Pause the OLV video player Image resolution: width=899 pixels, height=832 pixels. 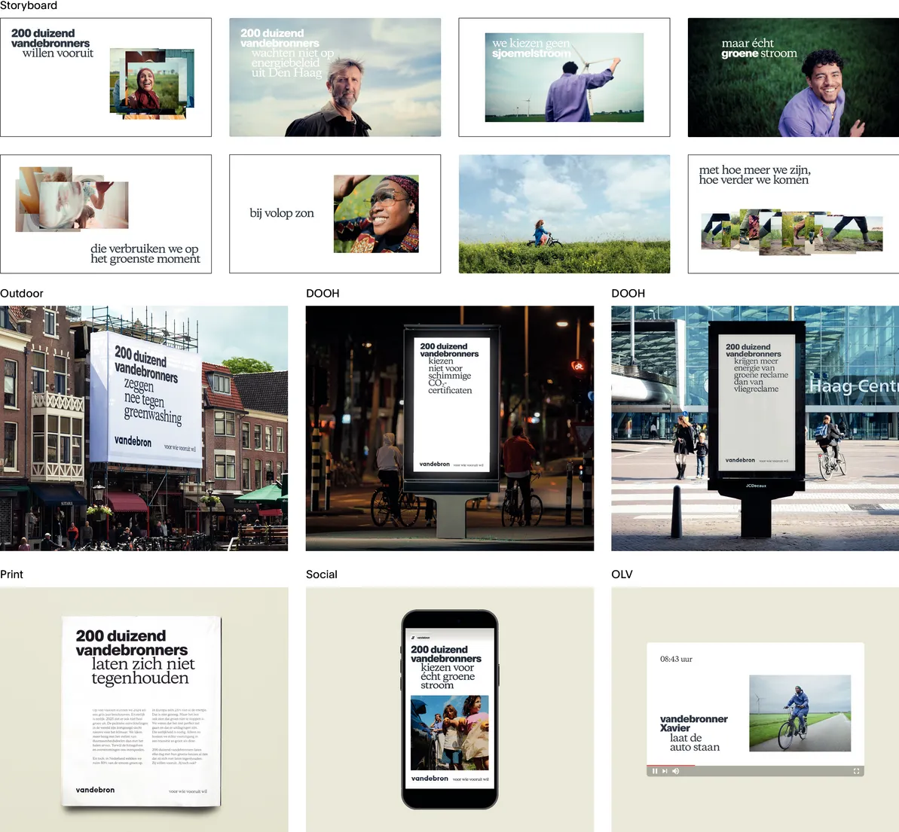[x=655, y=771]
